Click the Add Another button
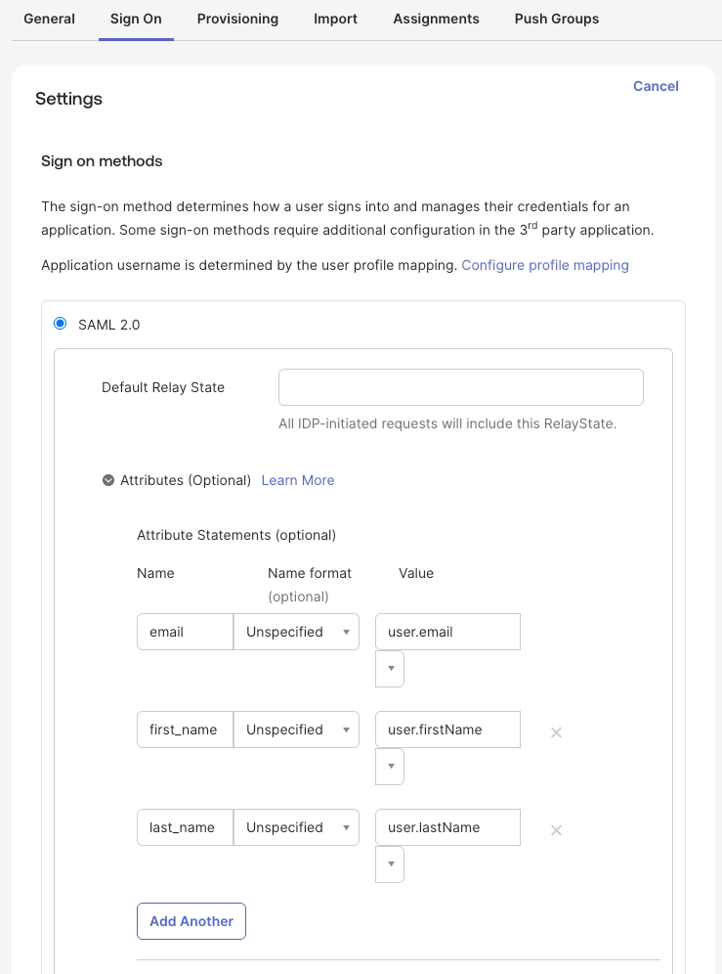 pyautogui.click(x=191, y=921)
